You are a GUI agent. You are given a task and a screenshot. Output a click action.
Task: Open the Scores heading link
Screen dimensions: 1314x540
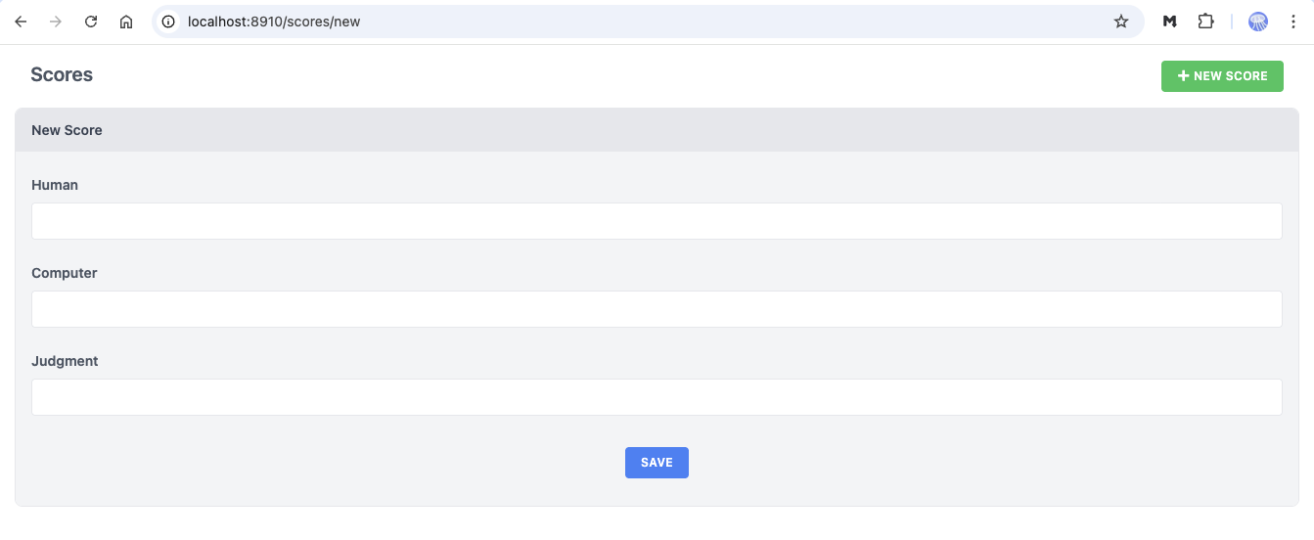point(62,74)
